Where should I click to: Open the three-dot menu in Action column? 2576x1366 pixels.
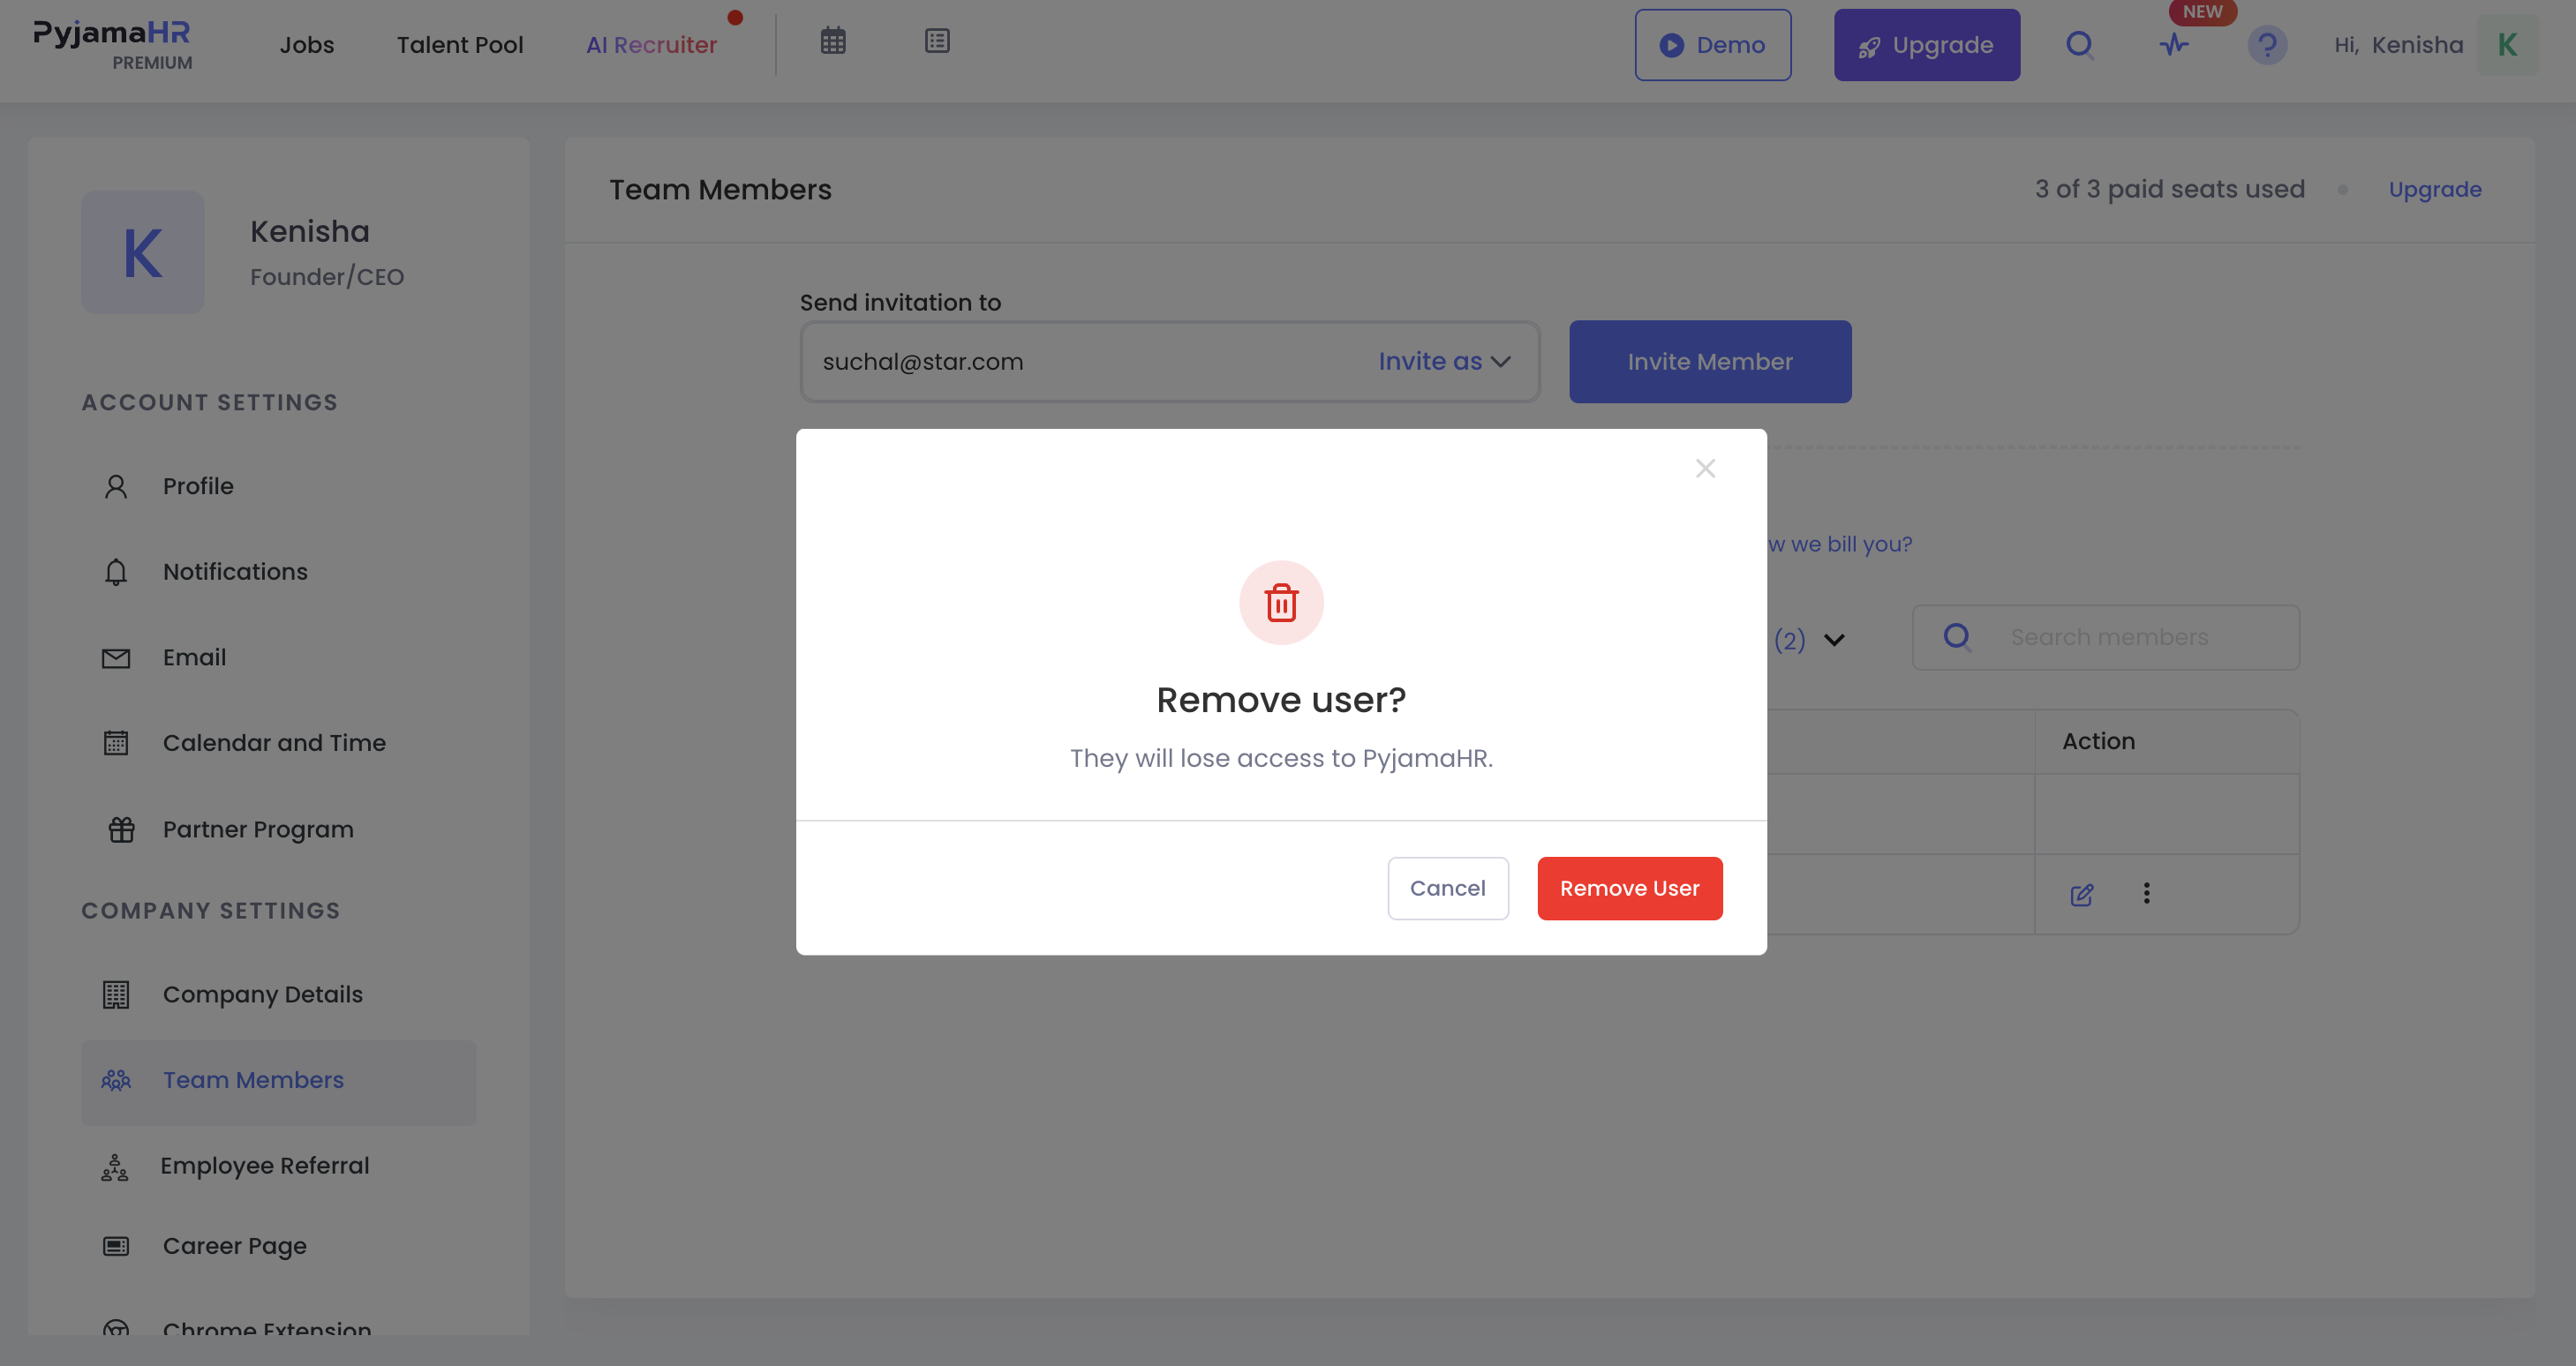click(2146, 893)
